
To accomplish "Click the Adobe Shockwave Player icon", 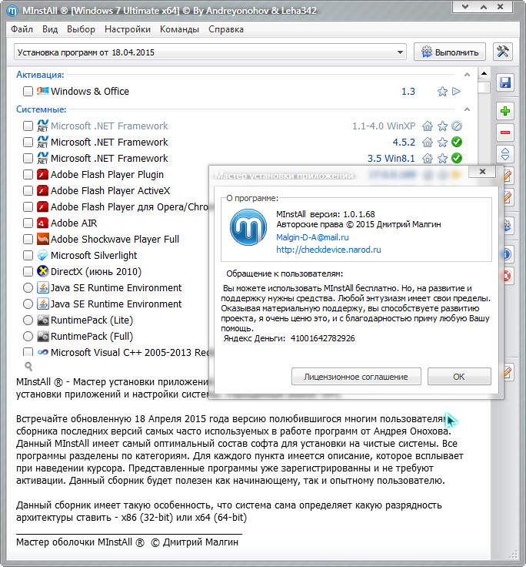I will click(42, 239).
